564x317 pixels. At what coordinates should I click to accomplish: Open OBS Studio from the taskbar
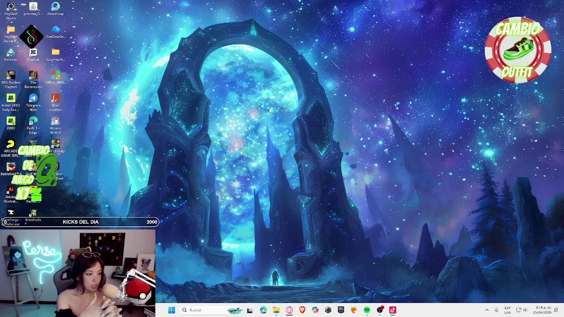pyautogui.click(x=380, y=310)
